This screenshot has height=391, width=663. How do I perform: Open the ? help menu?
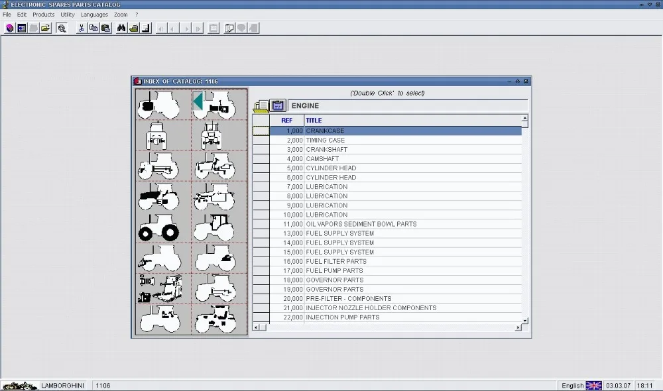137,15
